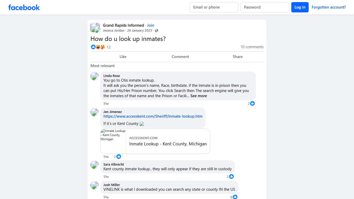Select the Comment tab on the post
This screenshot has width=354, height=199.
[x=180, y=56]
